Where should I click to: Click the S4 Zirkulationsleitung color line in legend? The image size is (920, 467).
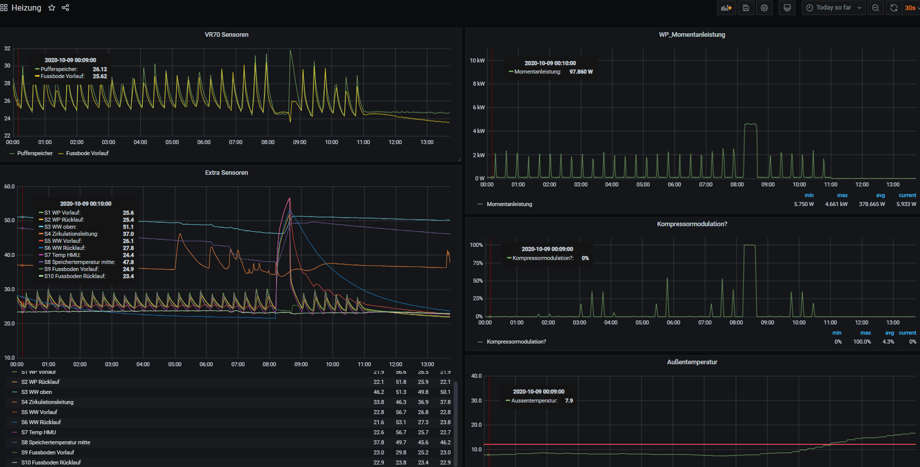point(15,402)
